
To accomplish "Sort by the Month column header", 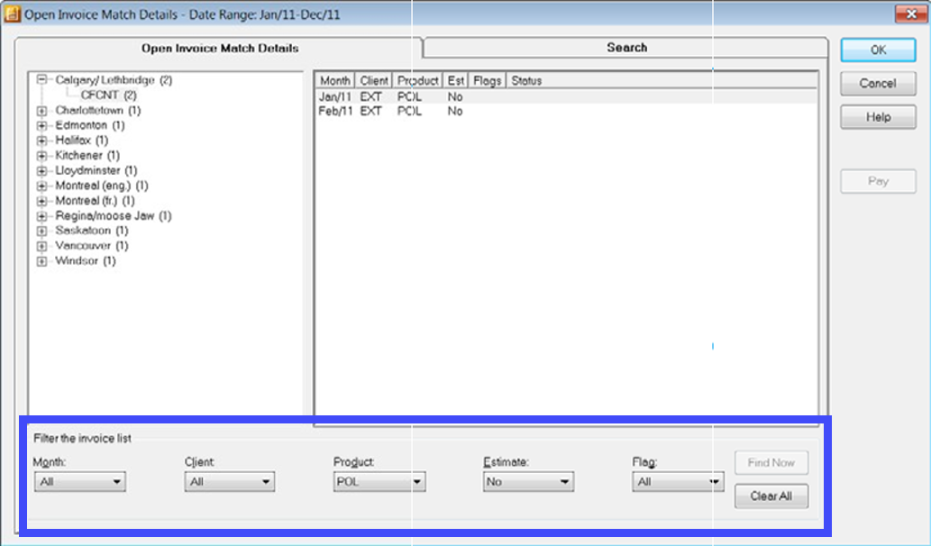I will point(335,81).
